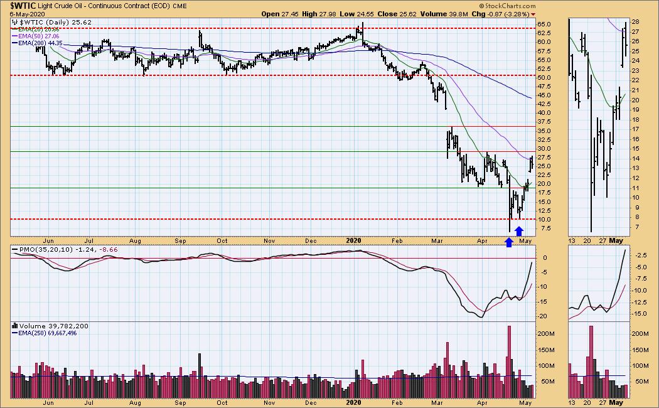Click the EMA(50) 27.06 legend text
659x408 pixels.
(38, 36)
